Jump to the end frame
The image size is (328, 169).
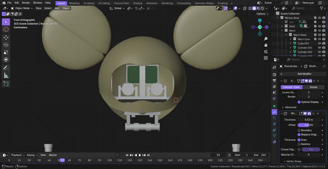coord(148,155)
